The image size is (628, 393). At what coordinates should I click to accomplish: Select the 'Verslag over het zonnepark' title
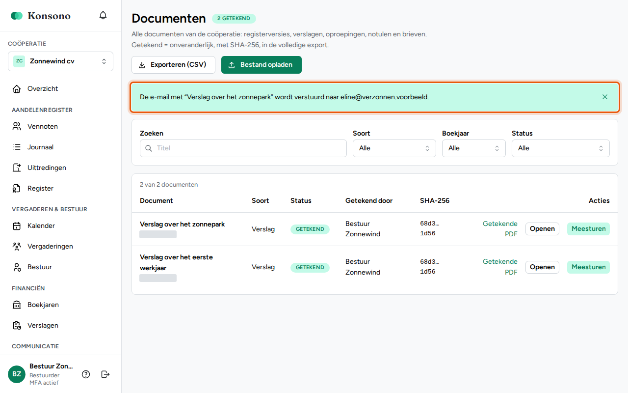(183, 225)
